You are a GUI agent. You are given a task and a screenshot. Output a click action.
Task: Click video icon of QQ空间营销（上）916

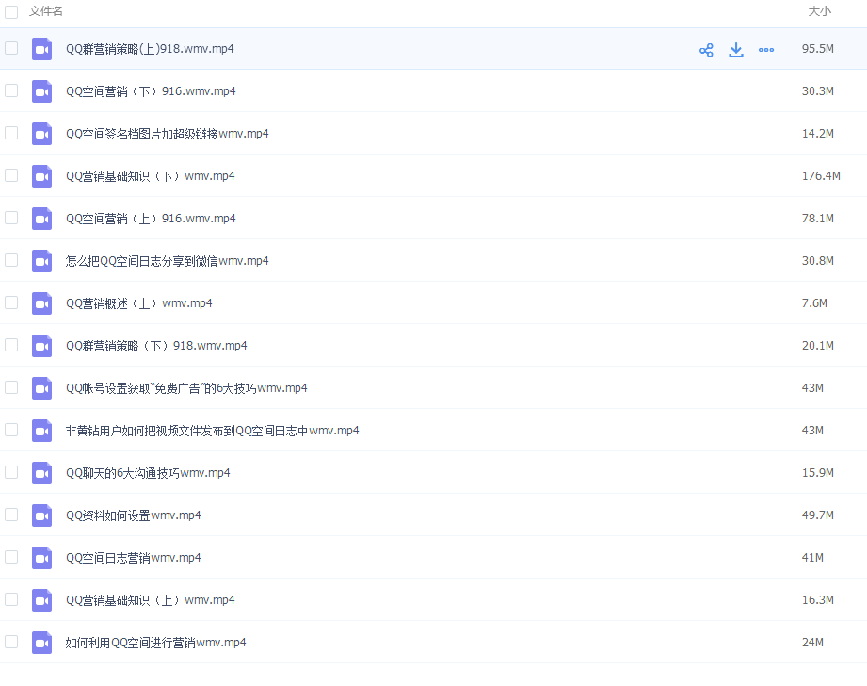tap(42, 219)
